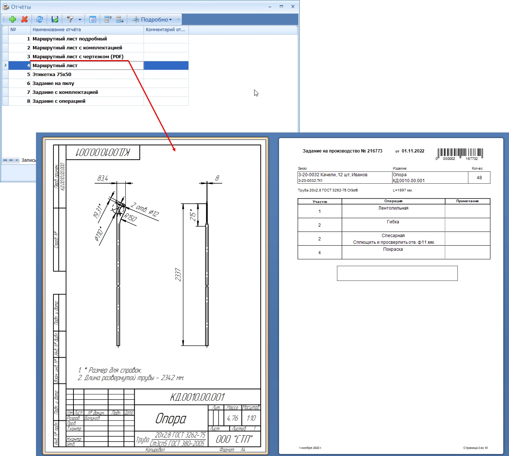This screenshot has width=509, height=456.
Task: Click the move row down icon
Action: (120, 19)
